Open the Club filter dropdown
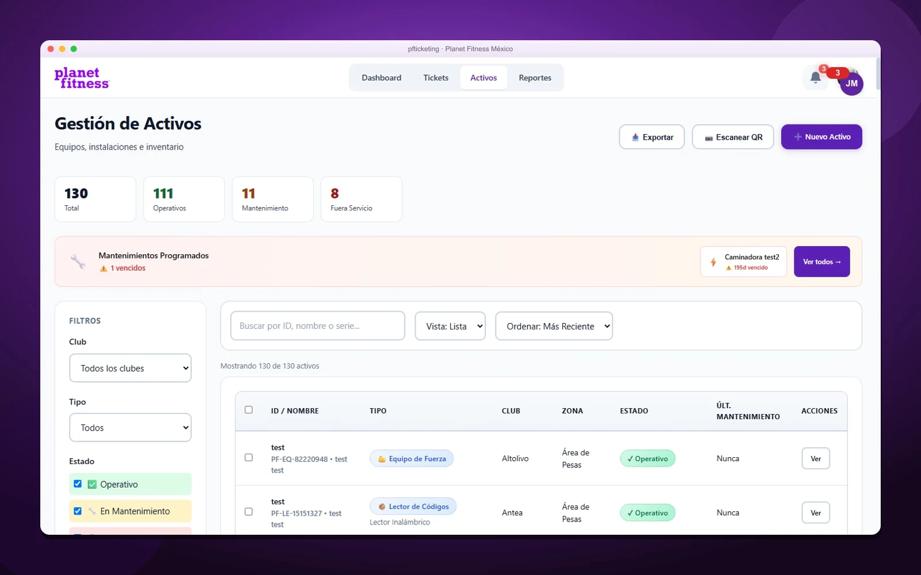The image size is (921, 575). pos(130,368)
